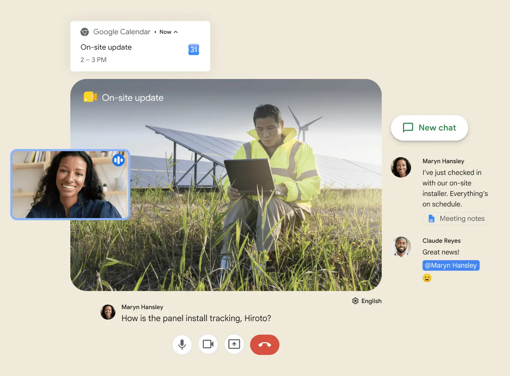
Task: Click the present screen icon
Action: [x=234, y=344]
